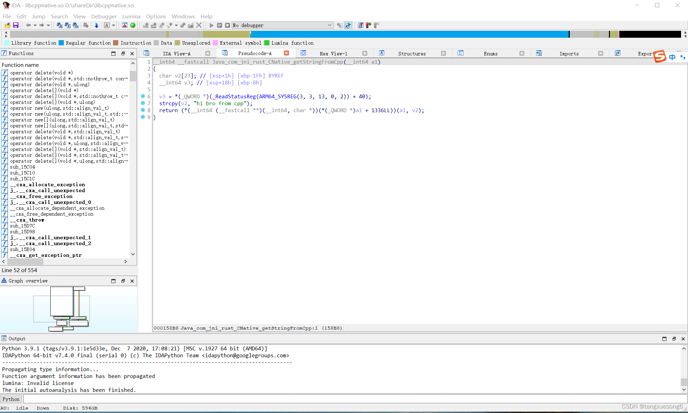Expand the back navigation history dropdown

point(35,25)
